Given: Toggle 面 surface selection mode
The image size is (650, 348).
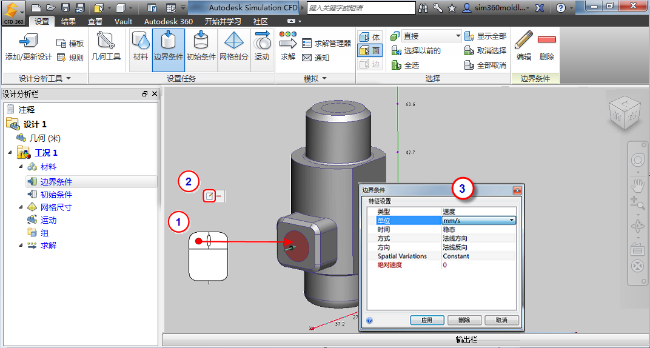Looking at the screenshot, I should 370,50.
